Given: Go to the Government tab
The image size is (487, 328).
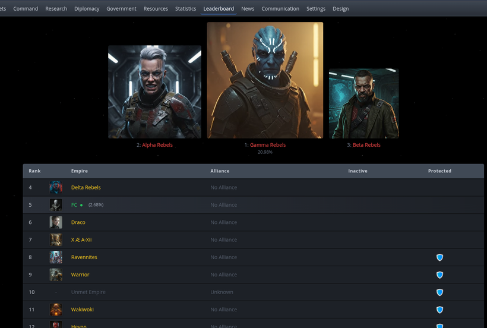Looking at the screenshot, I should click(x=121, y=9).
